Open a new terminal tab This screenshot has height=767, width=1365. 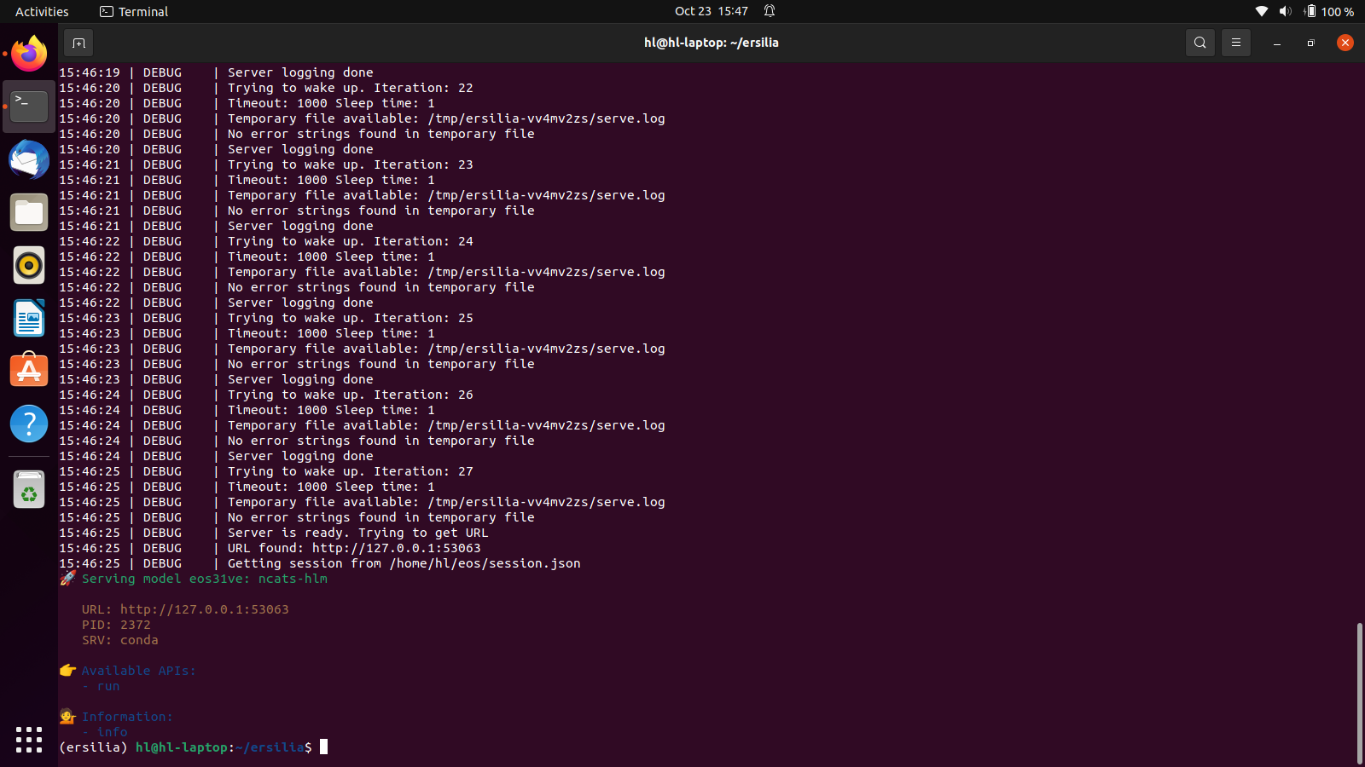coord(78,42)
